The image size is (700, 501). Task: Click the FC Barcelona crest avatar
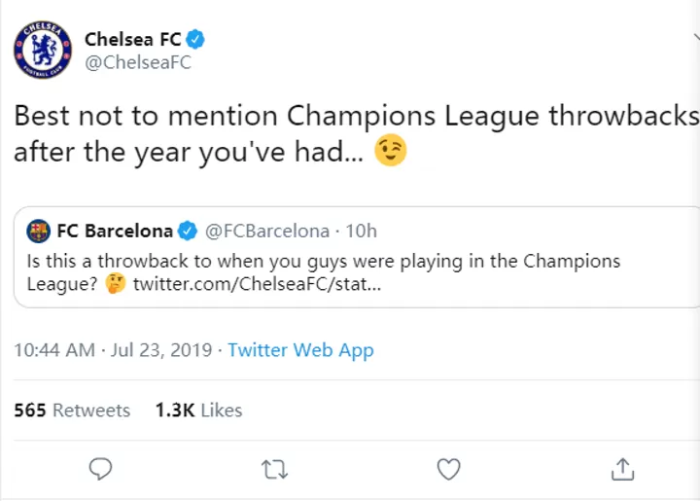click(38, 231)
